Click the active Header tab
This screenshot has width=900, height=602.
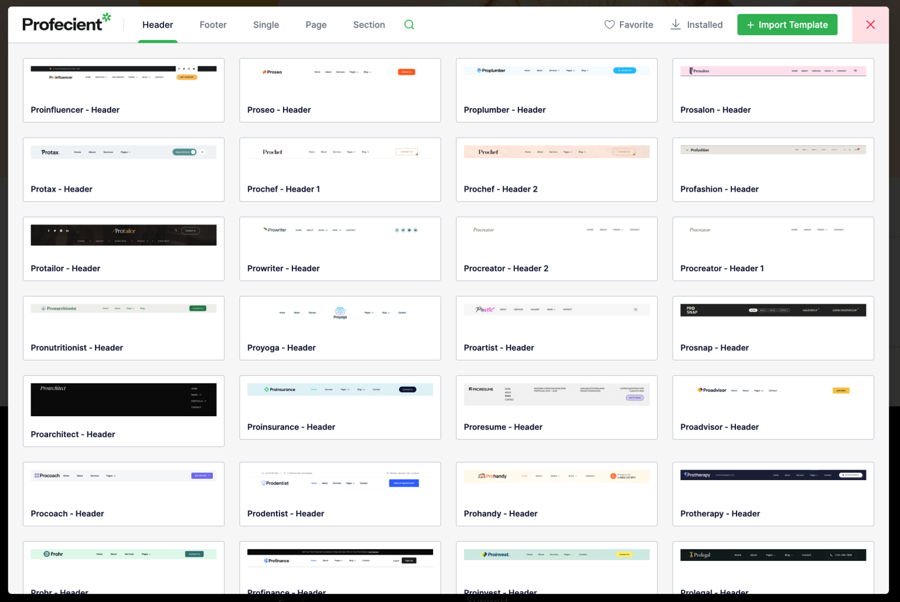point(157,25)
